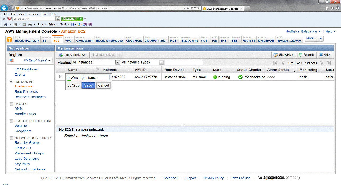This screenshot has width=341, height=185.
Task: Click the printer icon in the command bar
Action: coord(30,24)
